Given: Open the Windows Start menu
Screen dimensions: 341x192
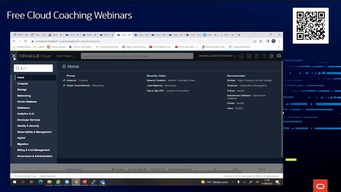Looking at the screenshot, I should 14,182.
